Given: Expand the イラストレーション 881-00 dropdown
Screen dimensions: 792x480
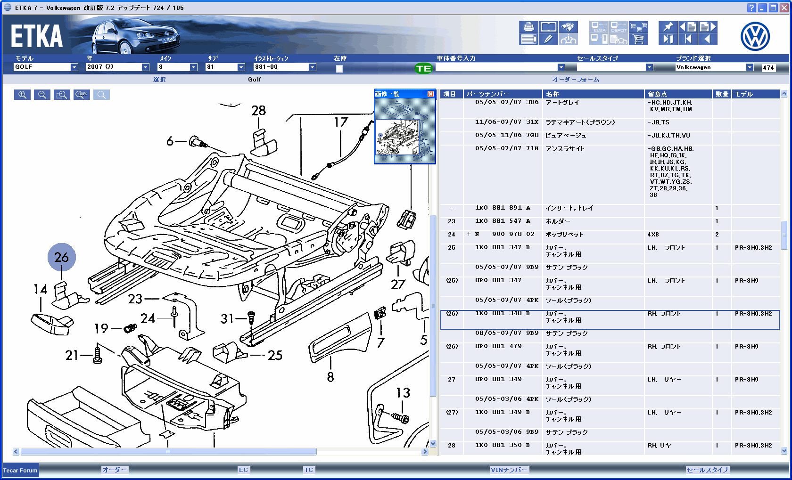Looking at the screenshot, I should [312, 67].
